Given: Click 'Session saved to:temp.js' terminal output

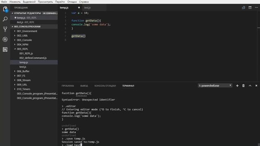Looking at the screenshot, I should point(80,142).
